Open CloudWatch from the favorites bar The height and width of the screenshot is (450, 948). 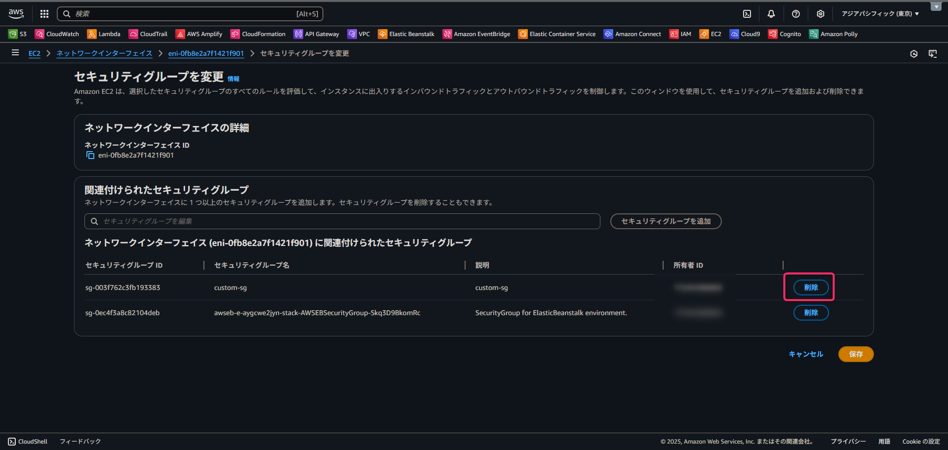pos(57,34)
